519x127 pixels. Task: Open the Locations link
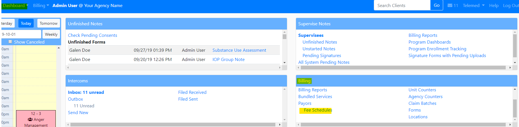coord(418,117)
